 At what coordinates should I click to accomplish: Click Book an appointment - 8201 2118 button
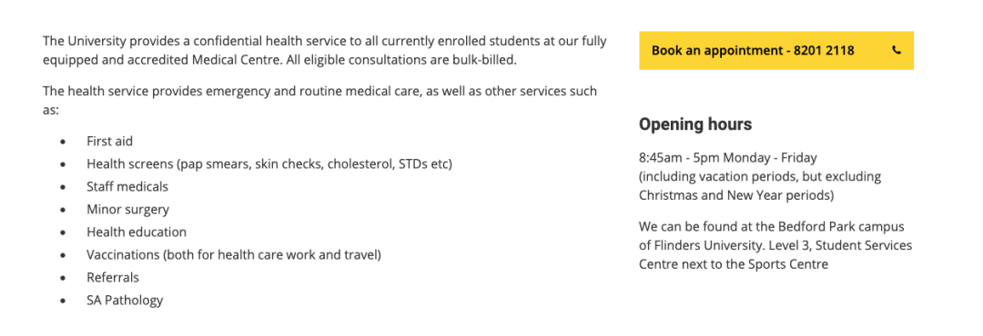[776, 51]
